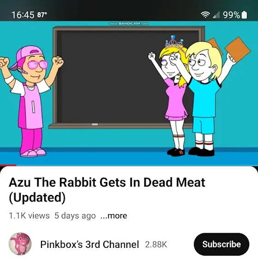The height and width of the screenshot is (258, 258).
Task: Tap the 16:45 clock in status bar
Action: coord(23,15)
